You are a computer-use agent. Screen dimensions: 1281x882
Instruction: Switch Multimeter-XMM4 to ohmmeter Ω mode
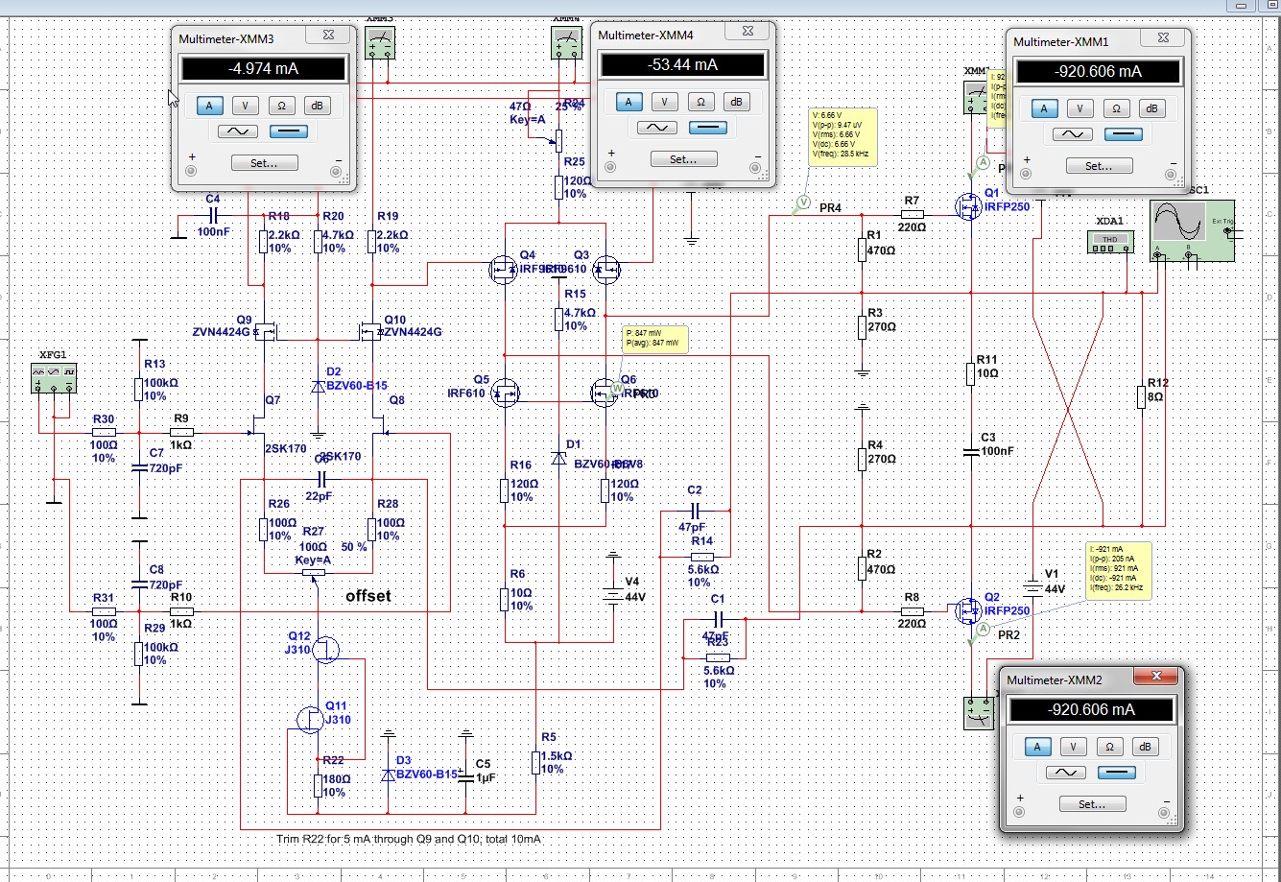700,101
